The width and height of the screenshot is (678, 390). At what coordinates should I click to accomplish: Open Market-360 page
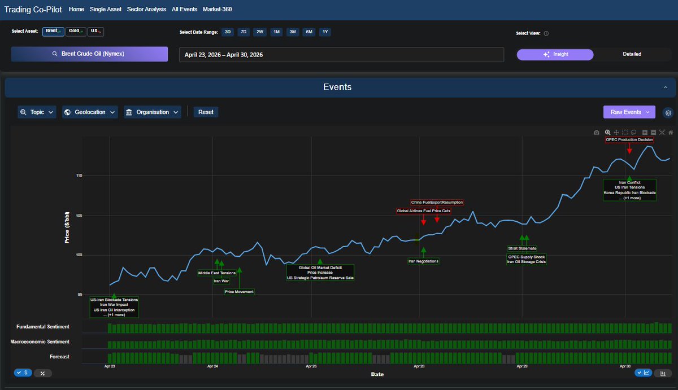pos(218,10)
